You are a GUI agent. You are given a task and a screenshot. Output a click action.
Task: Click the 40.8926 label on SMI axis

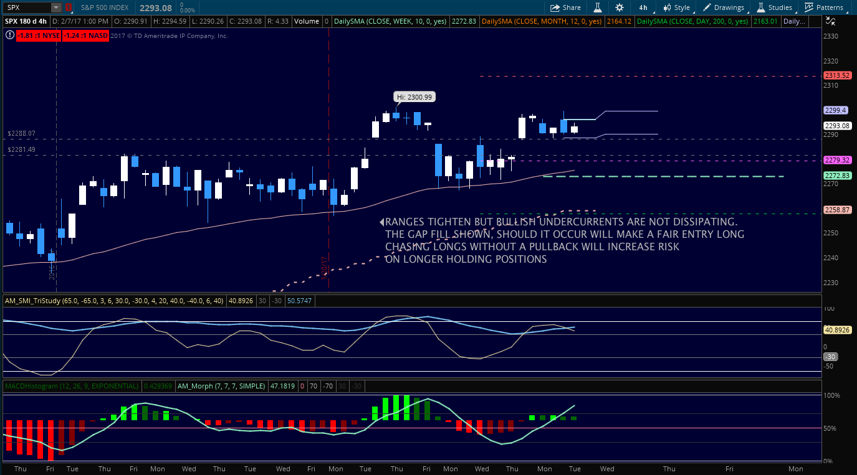pyautogui.click(x=837, y=330)
